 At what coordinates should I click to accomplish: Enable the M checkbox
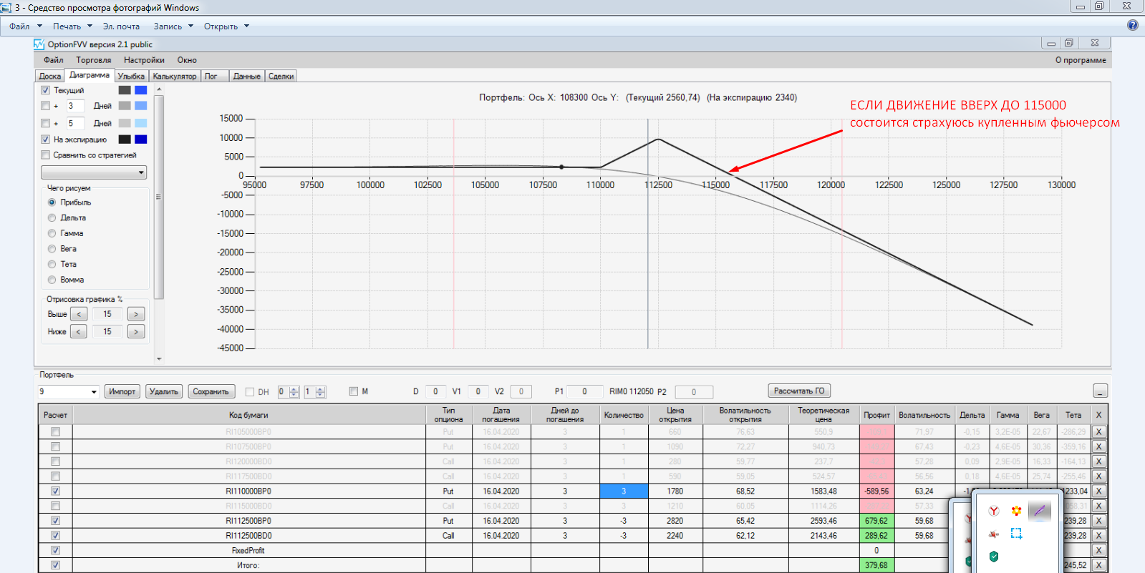pyautogui.click(x=354, y=391)
